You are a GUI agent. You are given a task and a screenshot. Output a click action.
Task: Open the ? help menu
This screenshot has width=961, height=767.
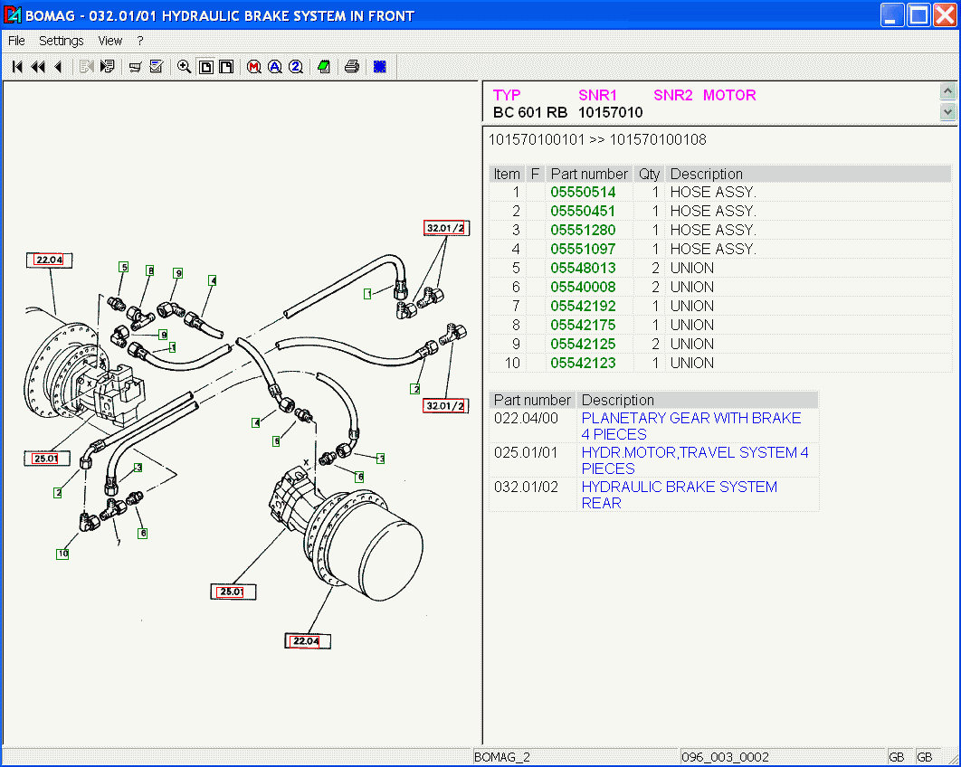coord(140,41)
